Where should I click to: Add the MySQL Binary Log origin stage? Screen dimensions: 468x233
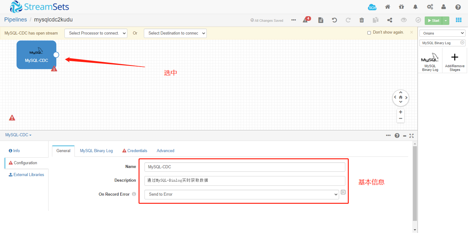[x=430, y=61]
